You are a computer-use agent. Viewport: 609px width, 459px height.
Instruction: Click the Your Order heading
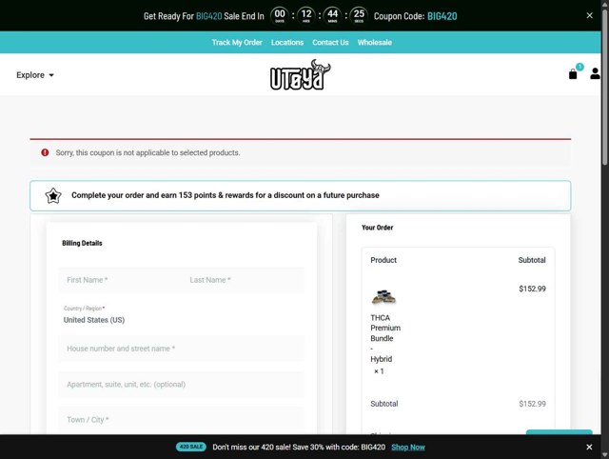tap(377, 228)
